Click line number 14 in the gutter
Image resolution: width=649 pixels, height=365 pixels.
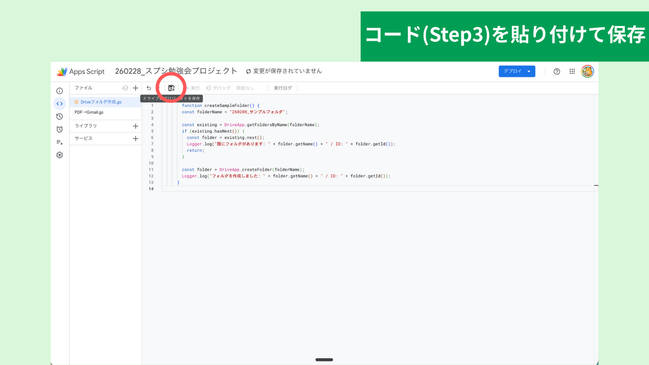(151, 189)
